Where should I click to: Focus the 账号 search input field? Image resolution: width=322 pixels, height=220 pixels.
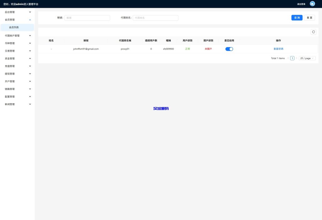87,18
